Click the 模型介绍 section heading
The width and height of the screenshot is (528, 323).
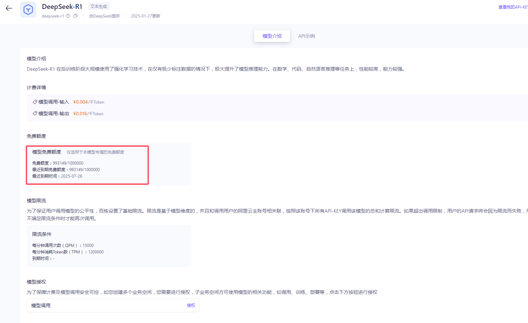36,59
